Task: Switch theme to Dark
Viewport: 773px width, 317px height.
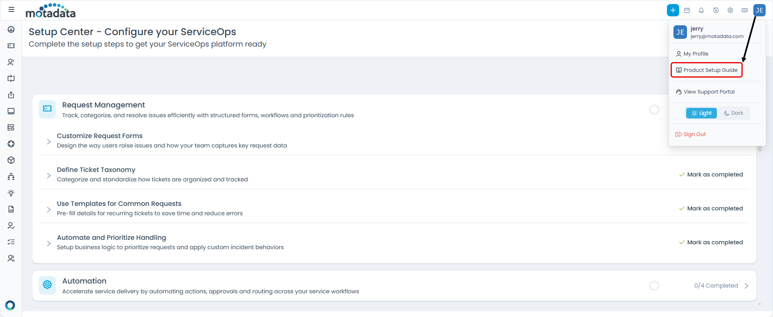Action: [733, 113]
